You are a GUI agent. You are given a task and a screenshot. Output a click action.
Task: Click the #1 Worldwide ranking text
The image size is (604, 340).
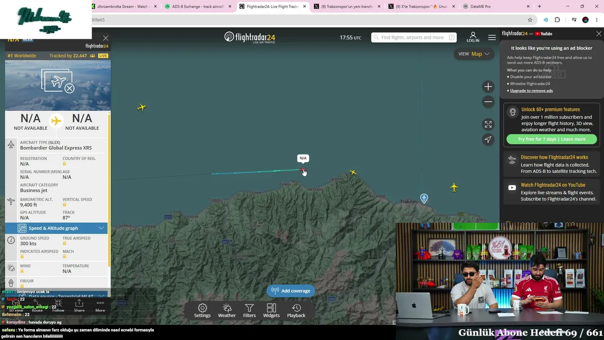(22, 56)
